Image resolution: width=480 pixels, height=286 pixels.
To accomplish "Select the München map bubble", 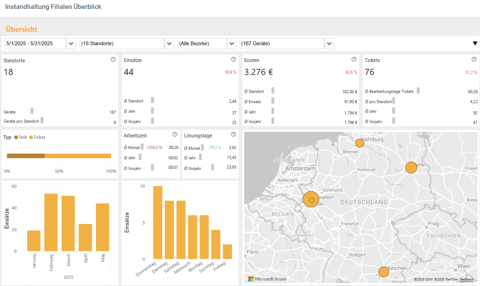I will pyautogui.click(x=384, y=272).
